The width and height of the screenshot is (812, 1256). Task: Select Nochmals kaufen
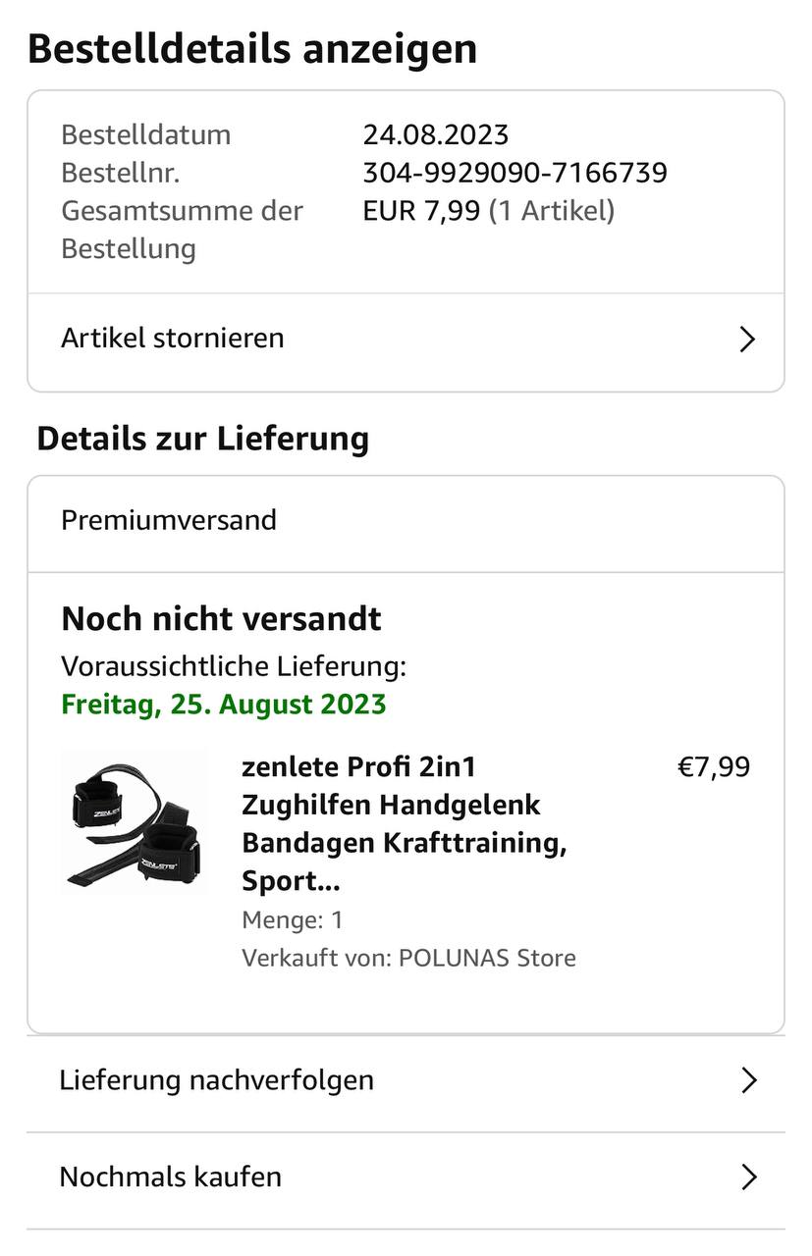171,1177
